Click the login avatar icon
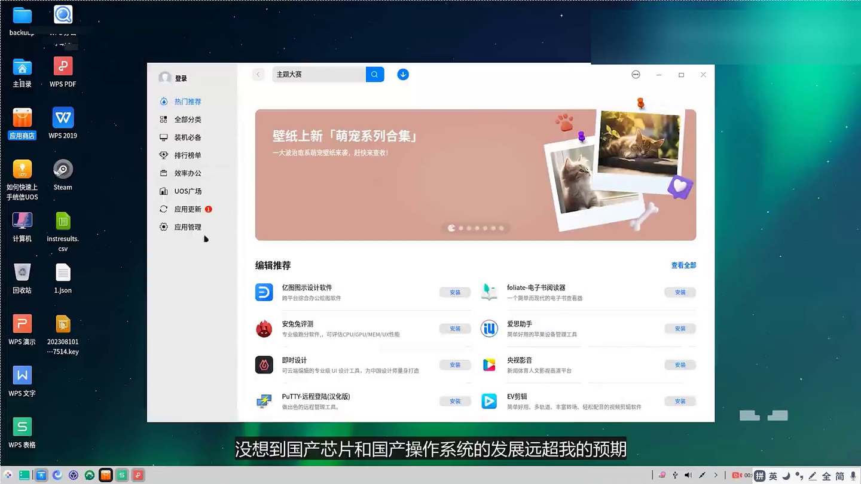Screen dimensions: 861x484 [x=165, y=78]
